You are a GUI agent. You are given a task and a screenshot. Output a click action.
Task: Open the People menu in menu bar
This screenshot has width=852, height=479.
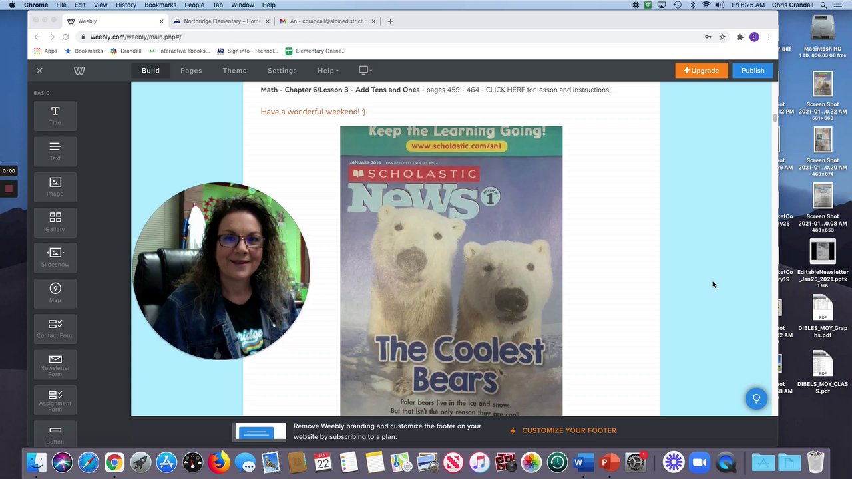tap(194, 5)
